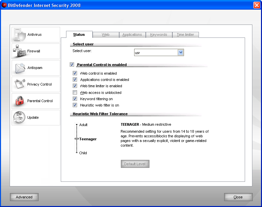The image size is (262, 207).
Task: Click the Update globe icon
Action: 19,117
